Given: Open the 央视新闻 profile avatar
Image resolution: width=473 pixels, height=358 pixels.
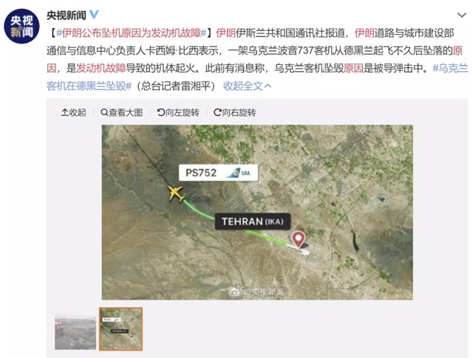Looking at the screenshot, I should [21, 27].
